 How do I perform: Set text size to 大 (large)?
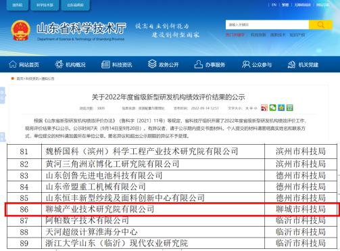click(x=247, y=108)
